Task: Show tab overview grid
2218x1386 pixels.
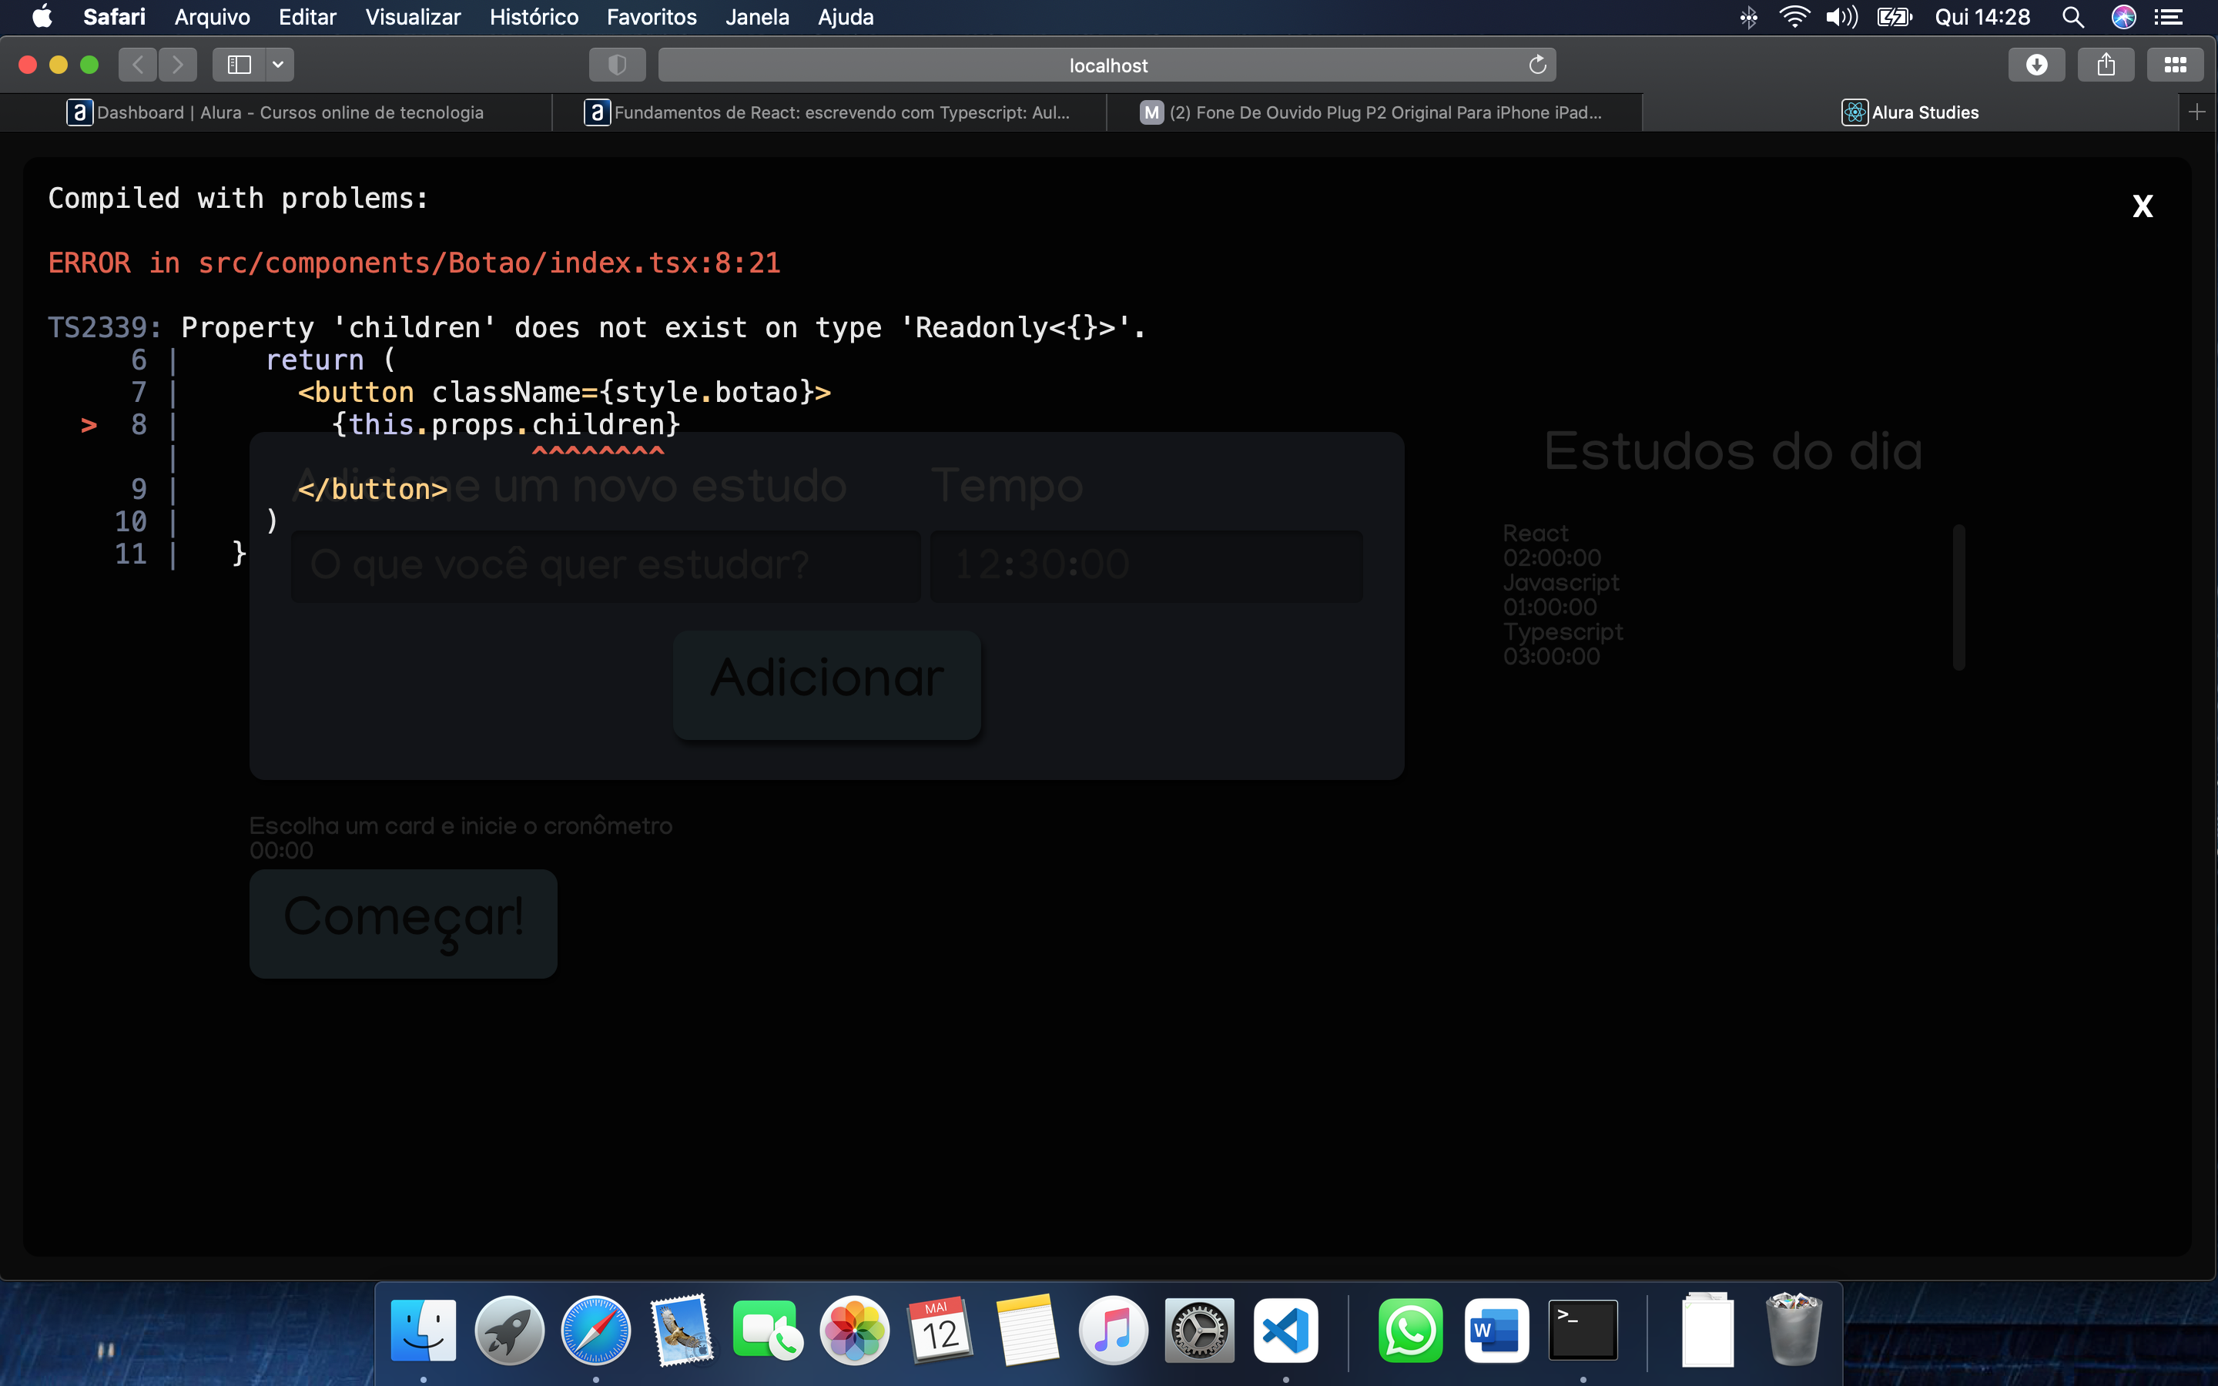Action: pos(2175,64)
